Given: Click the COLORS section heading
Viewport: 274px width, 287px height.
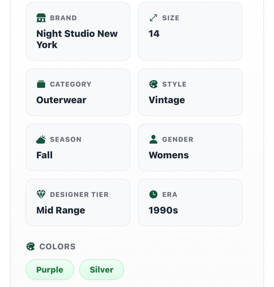Looking at the screenshot, I should (x=58, y=246).
